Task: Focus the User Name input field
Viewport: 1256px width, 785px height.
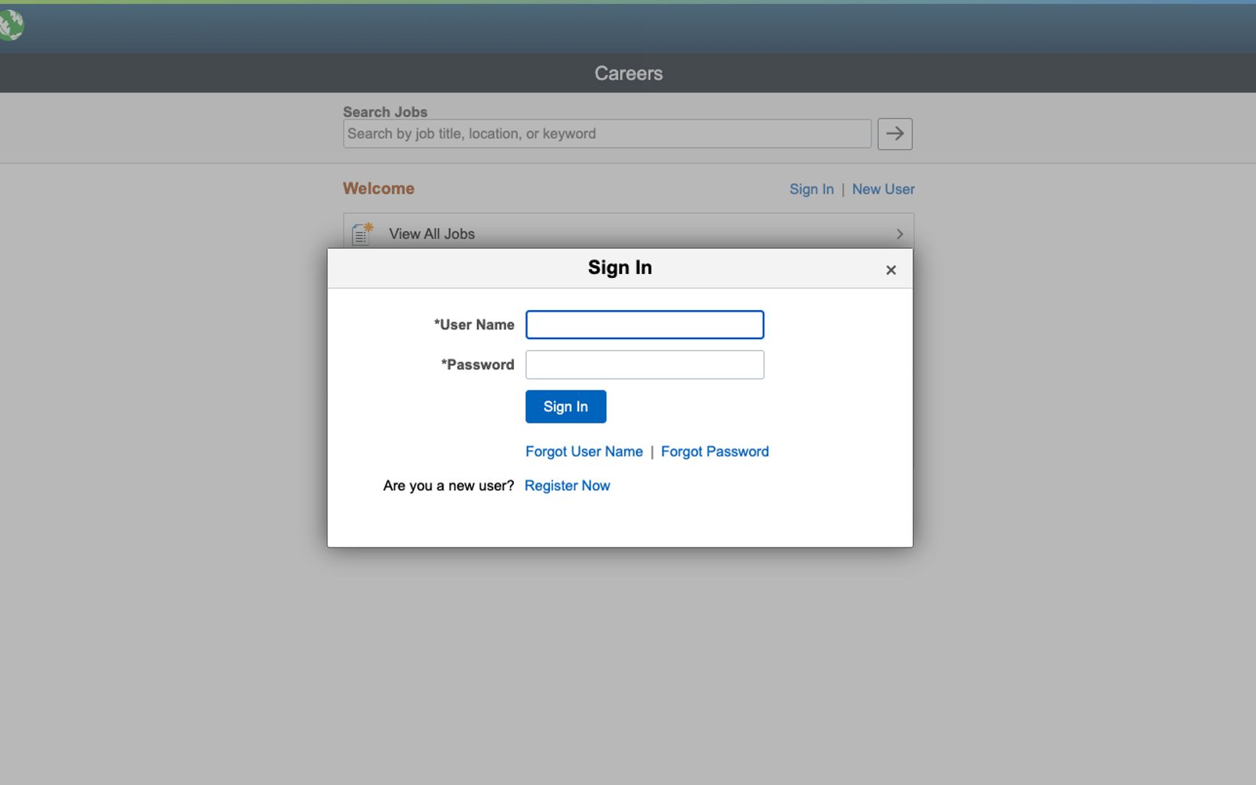Action: 644,325
